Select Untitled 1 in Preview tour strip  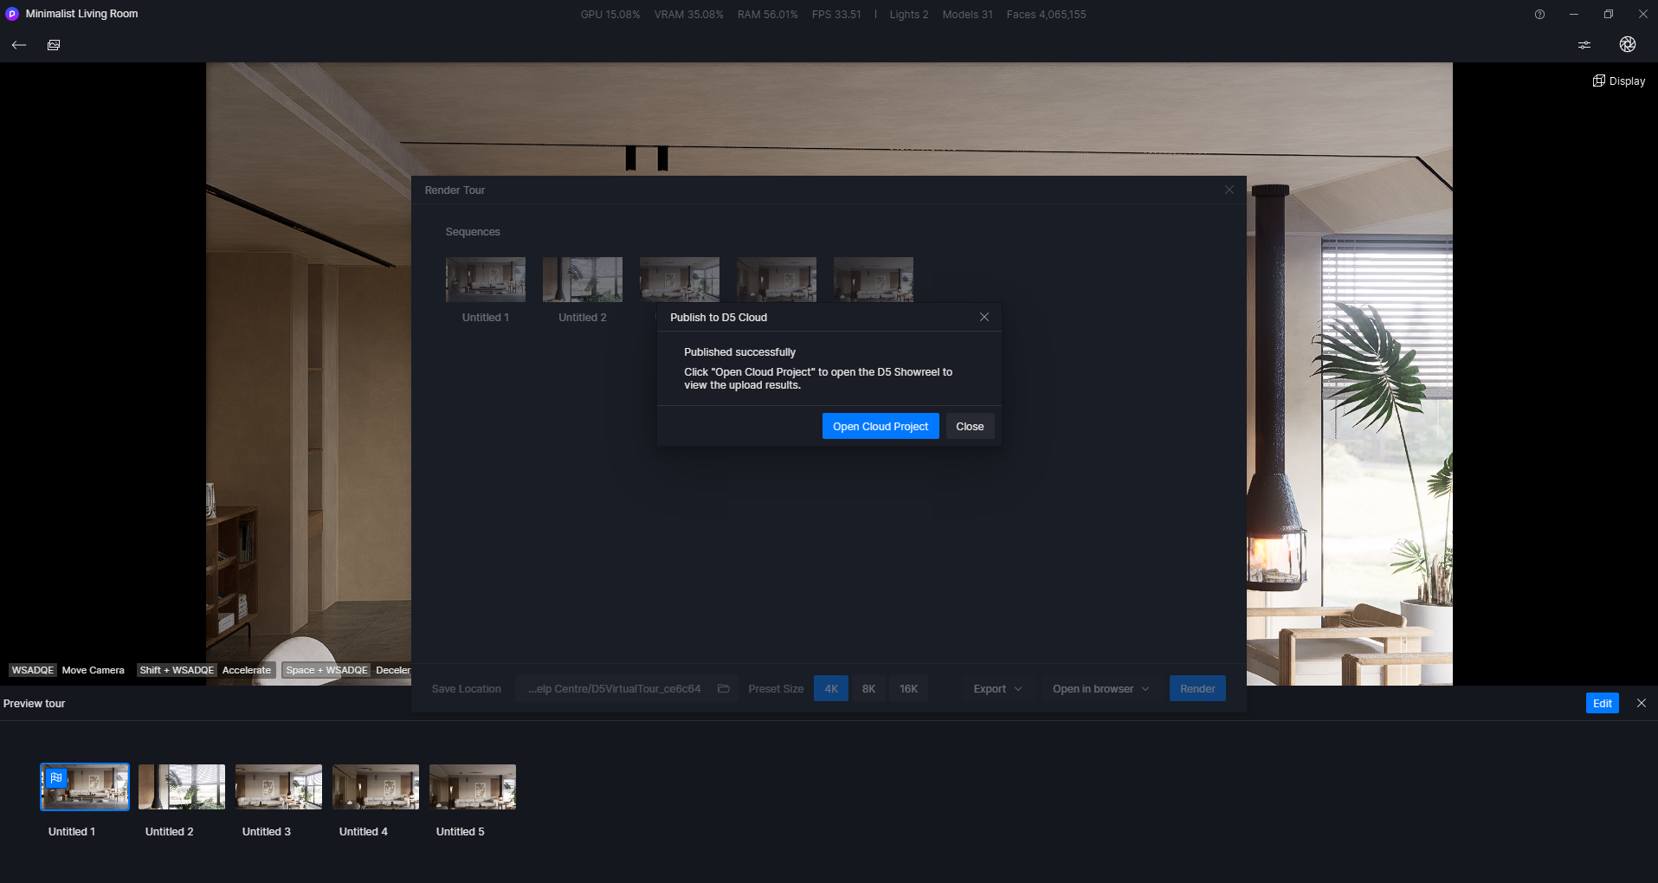click(x=85, y=787)
